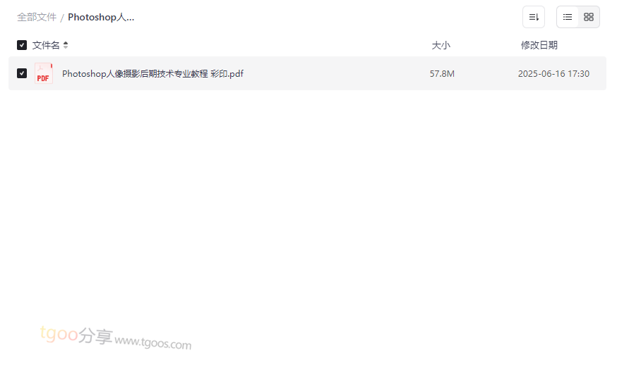Click the 57.8M file size cell

pos(442,73)
